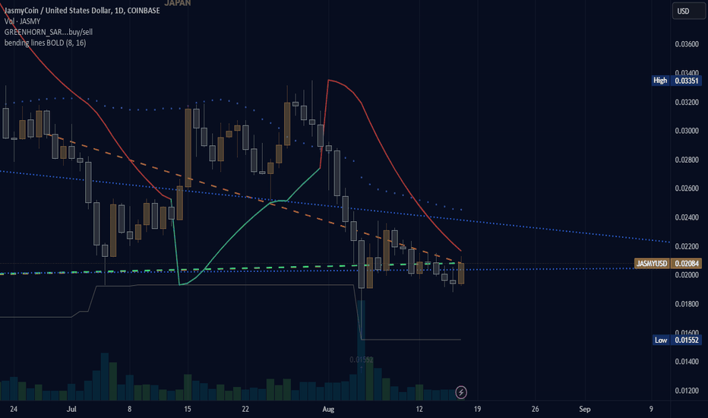Viewport: 708px width, 418px height.
Task: Click the High 0.03351 price label
Action: click(x=676, y=81)
